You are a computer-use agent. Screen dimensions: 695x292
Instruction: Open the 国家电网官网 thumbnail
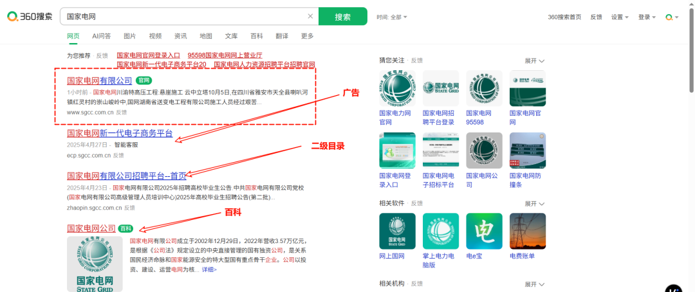(x=528, y=87)
